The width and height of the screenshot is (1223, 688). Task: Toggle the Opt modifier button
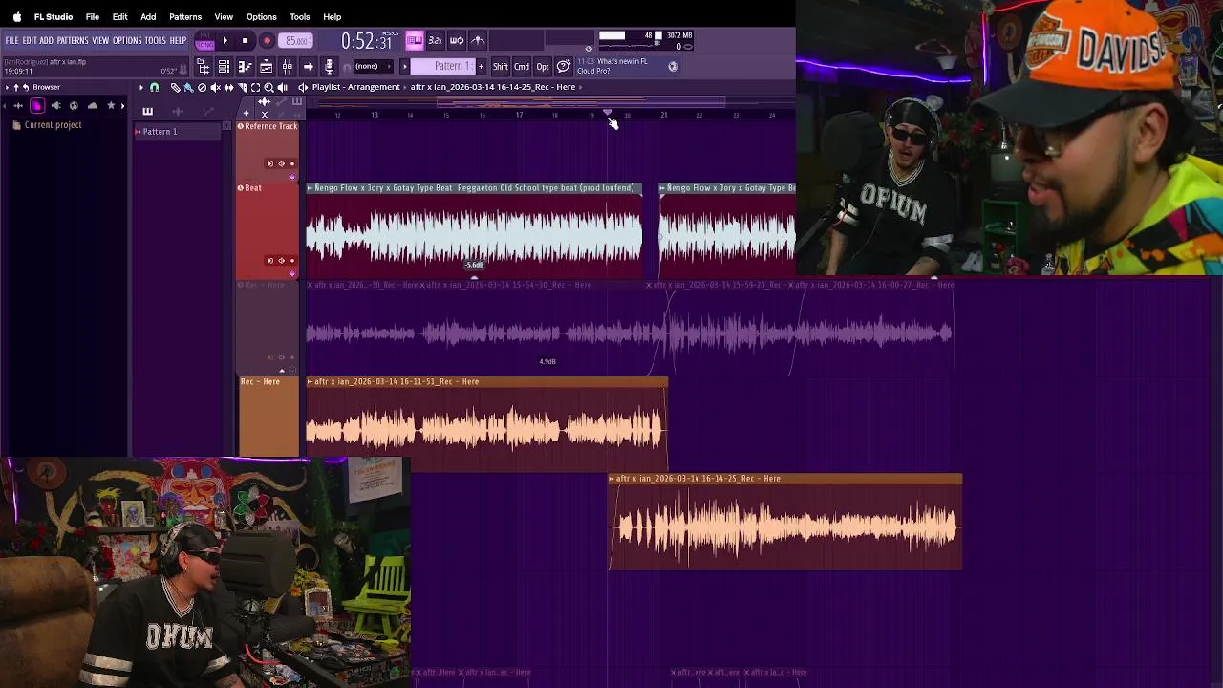(x=543, y=66)
